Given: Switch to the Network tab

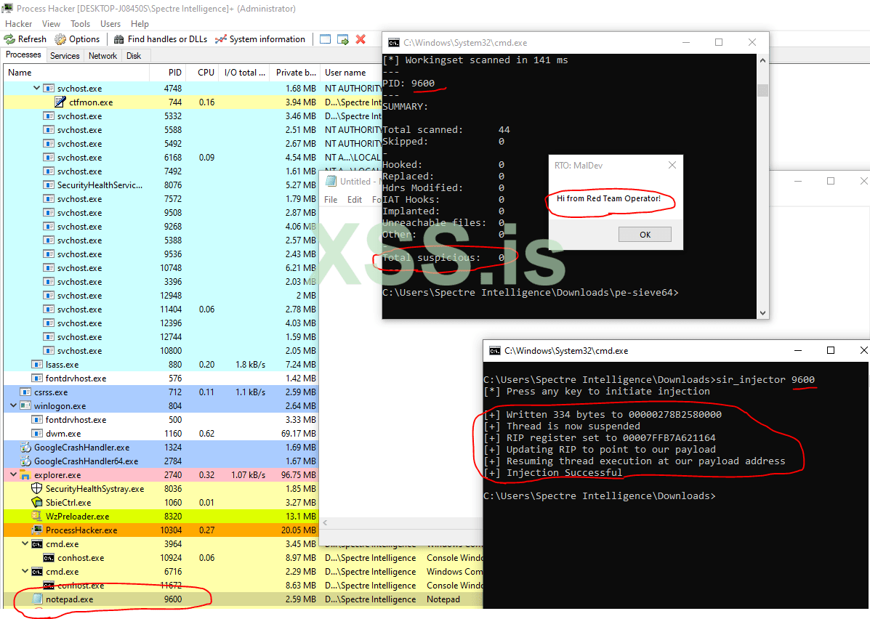Looking at the screenshot, I should (x=102, y=55).
